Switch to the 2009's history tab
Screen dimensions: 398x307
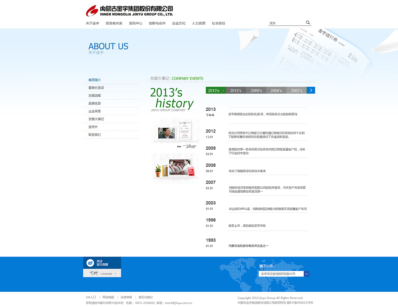256,90
